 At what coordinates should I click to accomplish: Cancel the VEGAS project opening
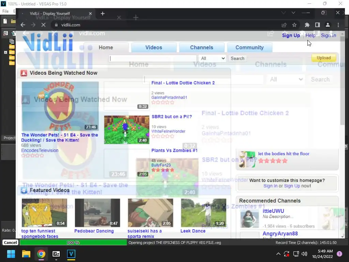point(10,243)
